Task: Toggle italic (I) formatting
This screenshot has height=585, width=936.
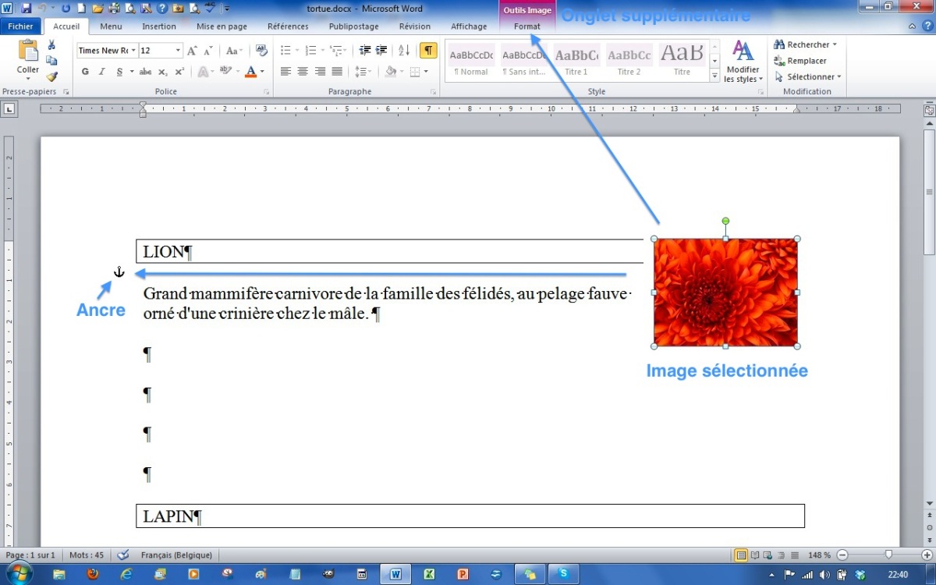Action: (101, 72)
